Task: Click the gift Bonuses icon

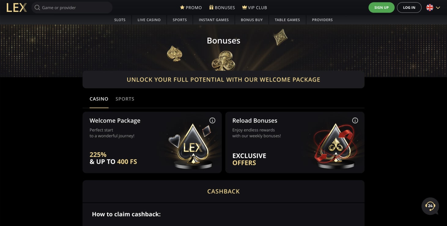Action: point(211,8)
